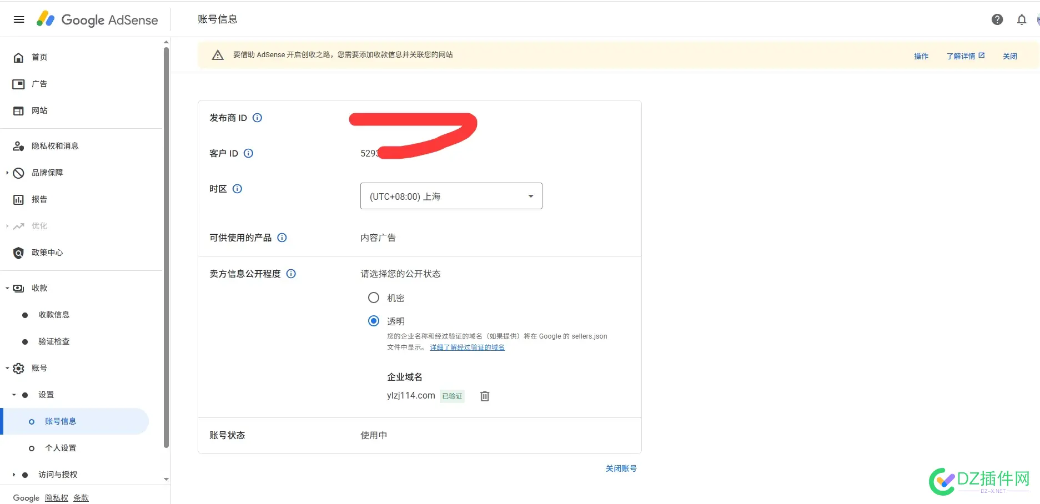This screenshot has width=1040, height=504.
Task: Click 了解详情 in the banner
Action: (x=966, y=56)
